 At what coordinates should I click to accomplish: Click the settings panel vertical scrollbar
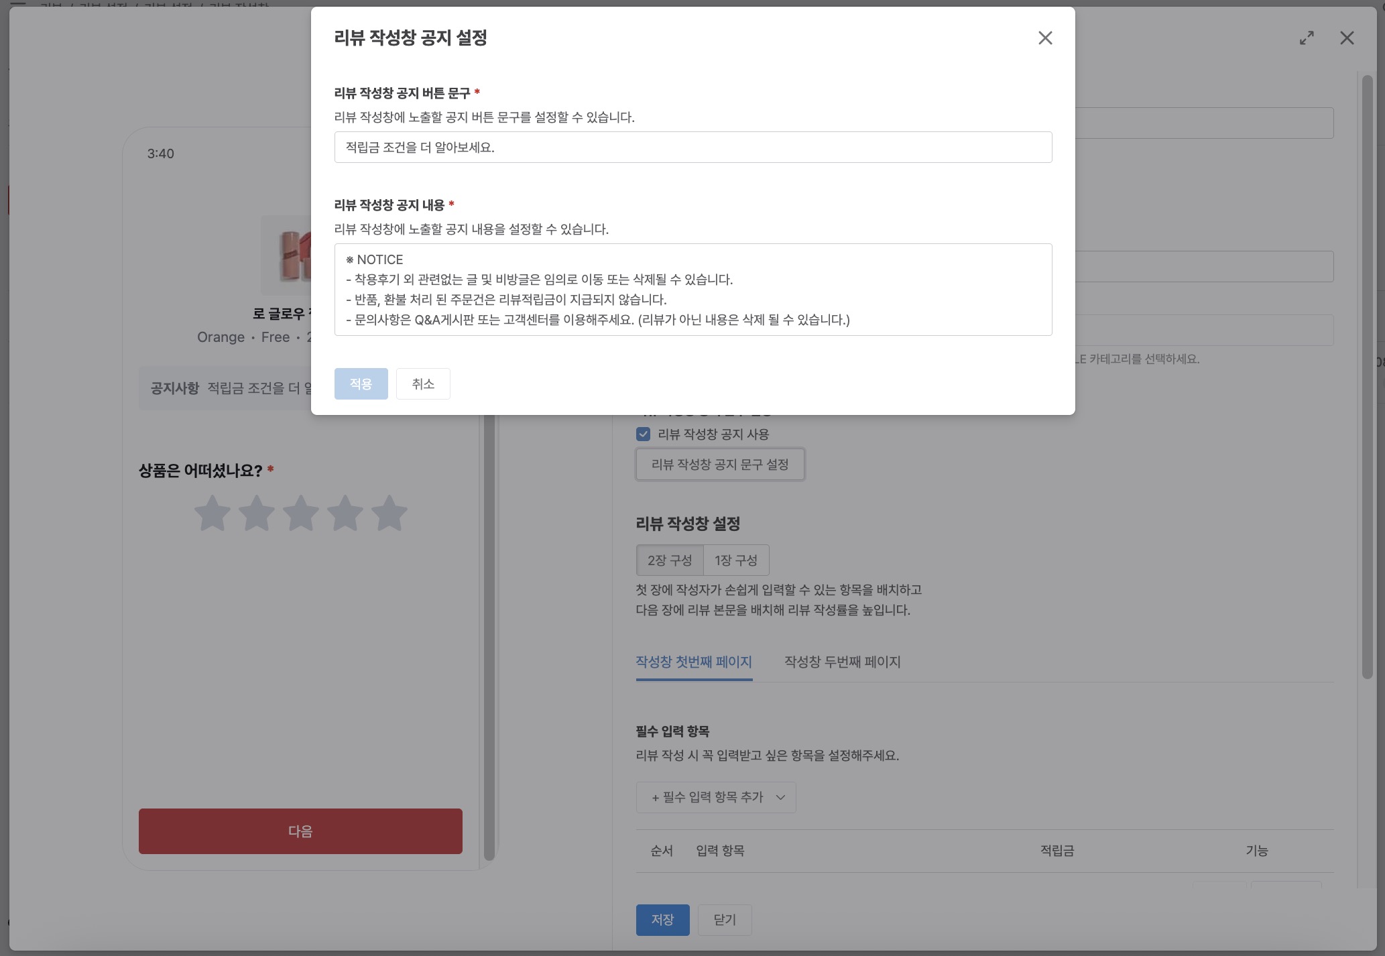click(1368, 377)
